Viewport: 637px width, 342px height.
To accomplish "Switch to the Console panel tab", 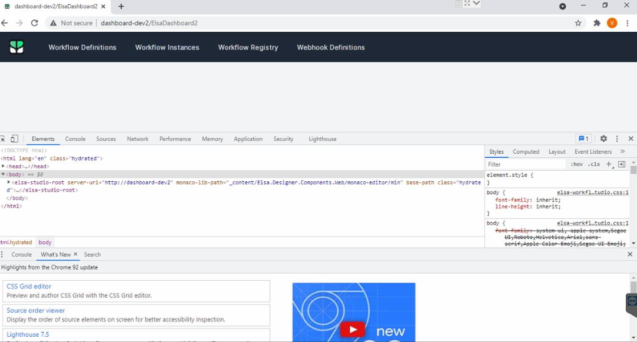I will [75, 139].
